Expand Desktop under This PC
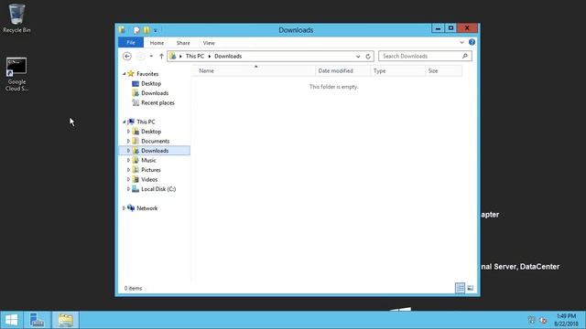This screenshot has height=329, width=586. [x=128, y=132]
